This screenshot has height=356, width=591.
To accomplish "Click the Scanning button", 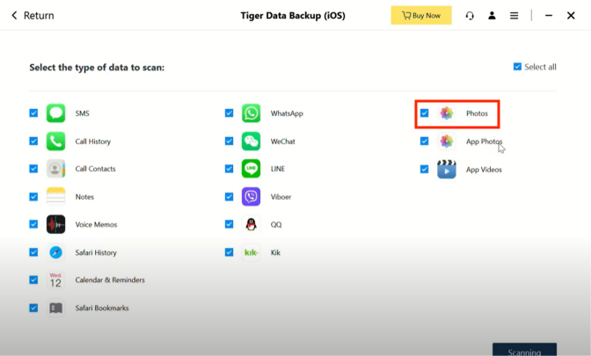I will tap(524, 350).
